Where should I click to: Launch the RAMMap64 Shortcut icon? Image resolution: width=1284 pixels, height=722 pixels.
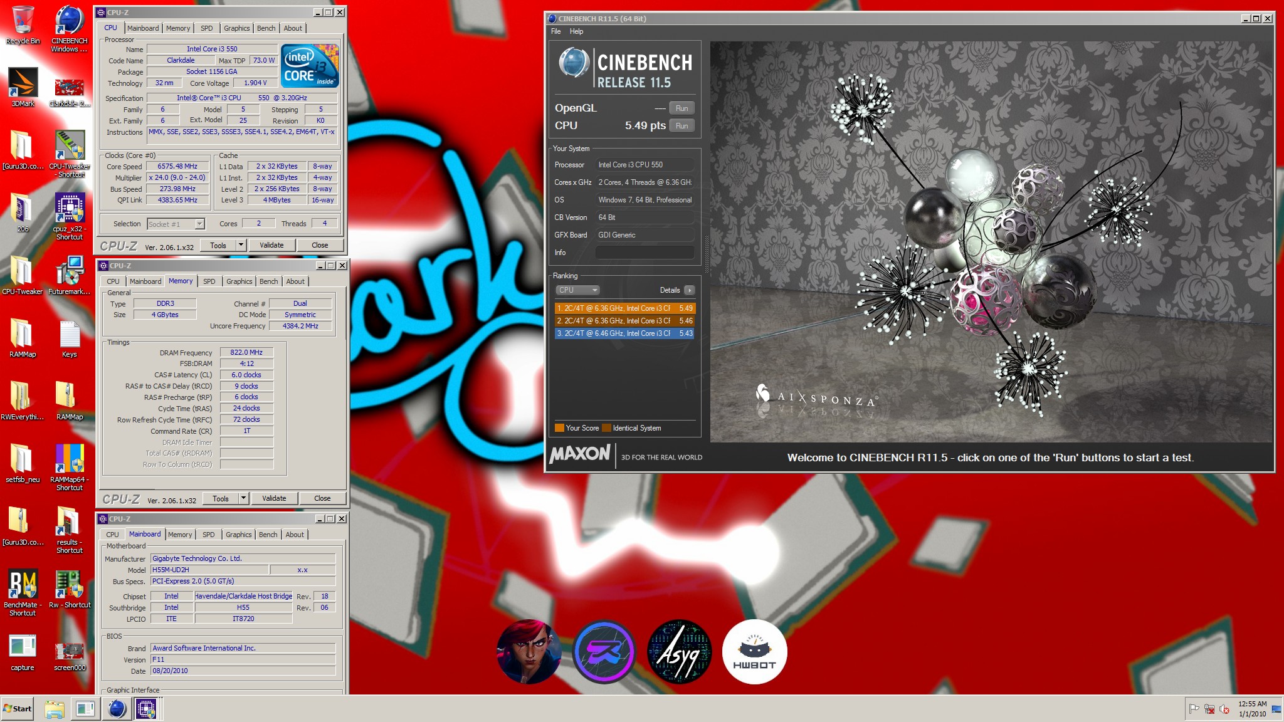coord(69,467)
